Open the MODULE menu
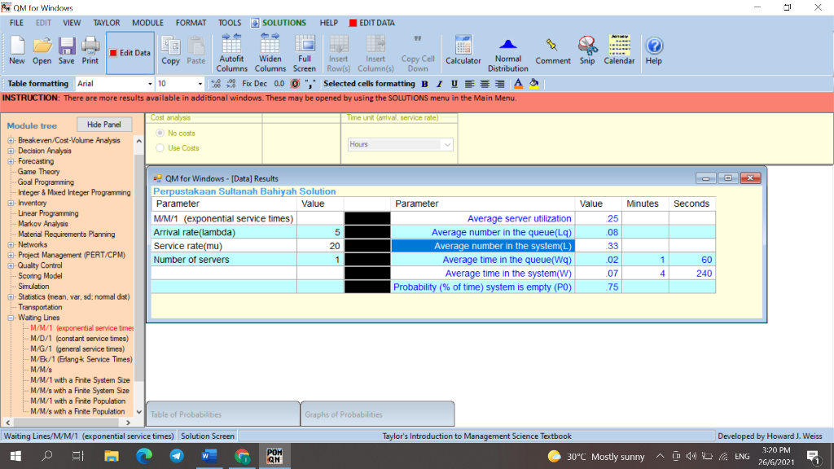The image size is (834, 469). tap(147, 23)
